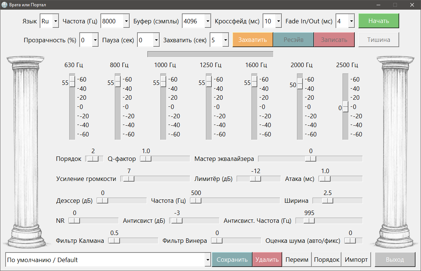Open the Буфер (сэмплы) 4096 dropdown
Screen dimensions: 421x271
tap(208, 21)
